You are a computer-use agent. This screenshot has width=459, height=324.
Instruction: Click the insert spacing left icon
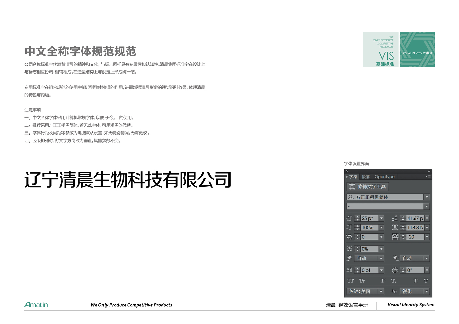(x=349, y=258)
